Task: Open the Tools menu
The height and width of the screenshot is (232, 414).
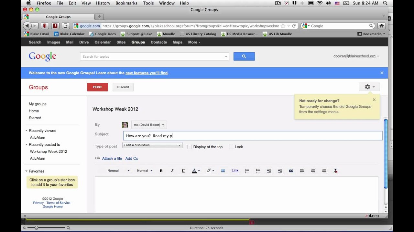Action: (148, 3)
